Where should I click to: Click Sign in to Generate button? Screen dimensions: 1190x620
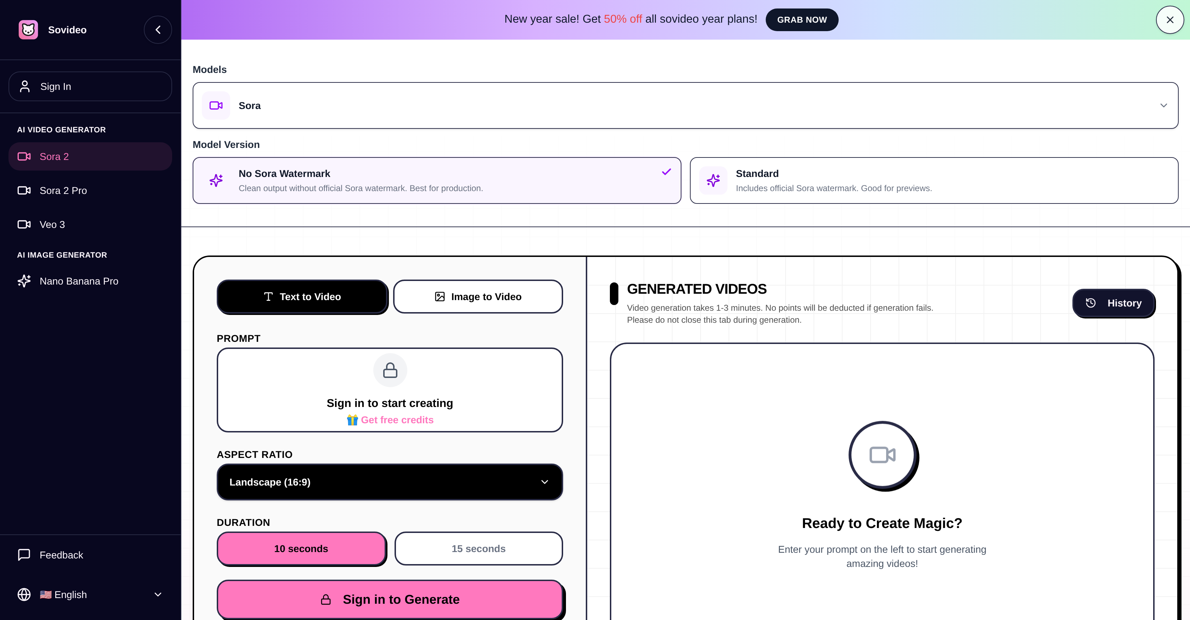390,600
